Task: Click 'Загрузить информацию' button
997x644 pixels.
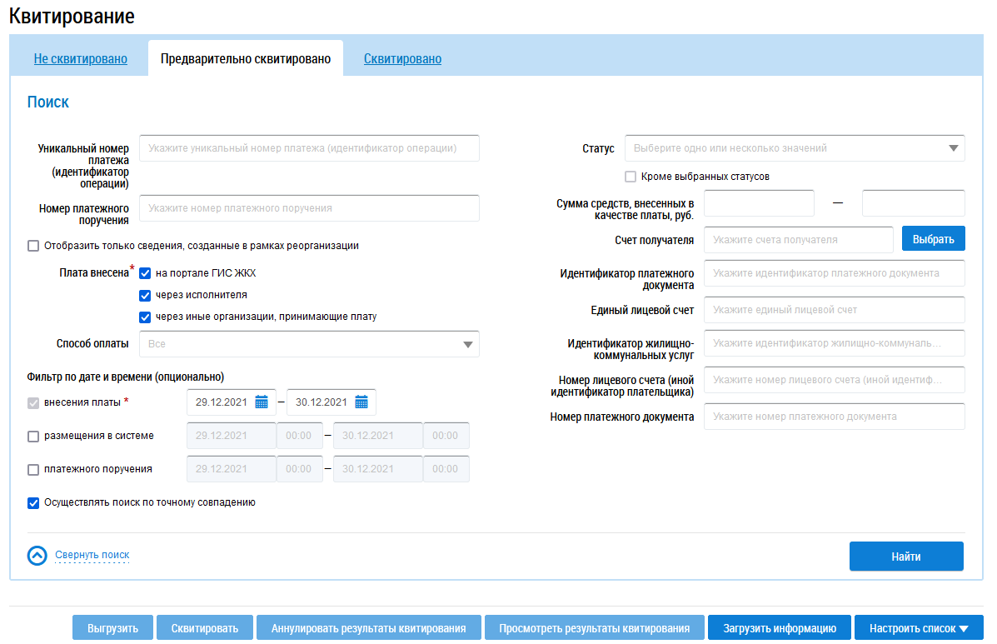Action: pos(778,628)
